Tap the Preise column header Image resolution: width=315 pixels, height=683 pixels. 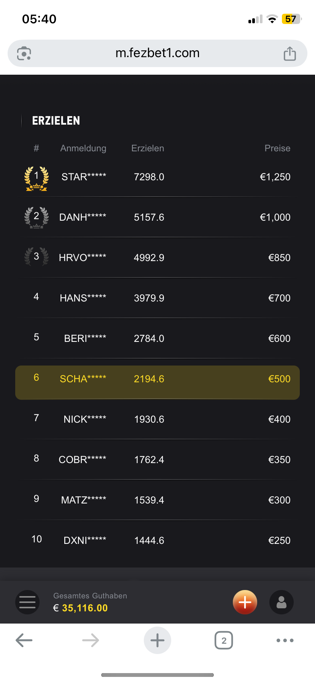pyautogui.click(x=277, y=148)
